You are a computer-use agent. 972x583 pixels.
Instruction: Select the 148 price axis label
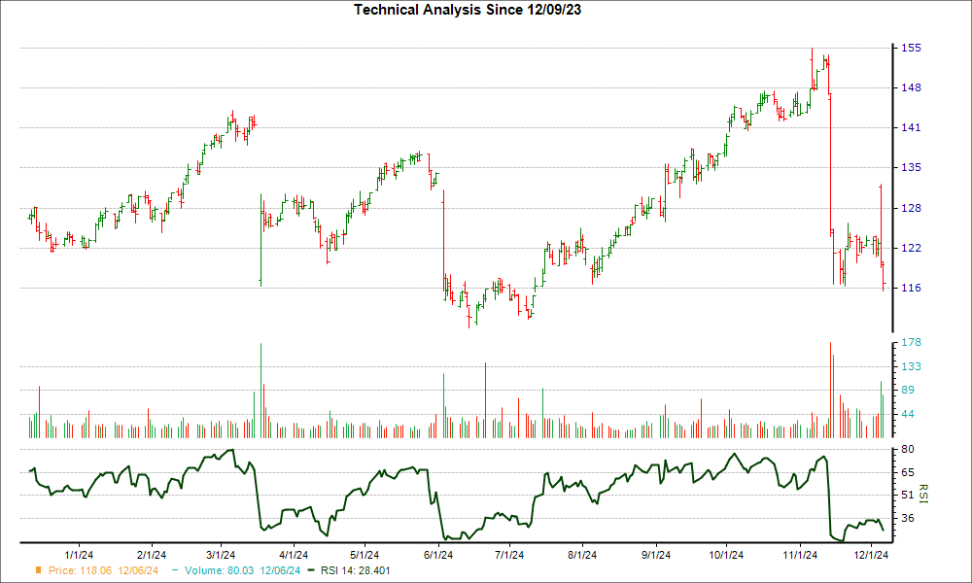pyautogui.click(x=911, y=88)
